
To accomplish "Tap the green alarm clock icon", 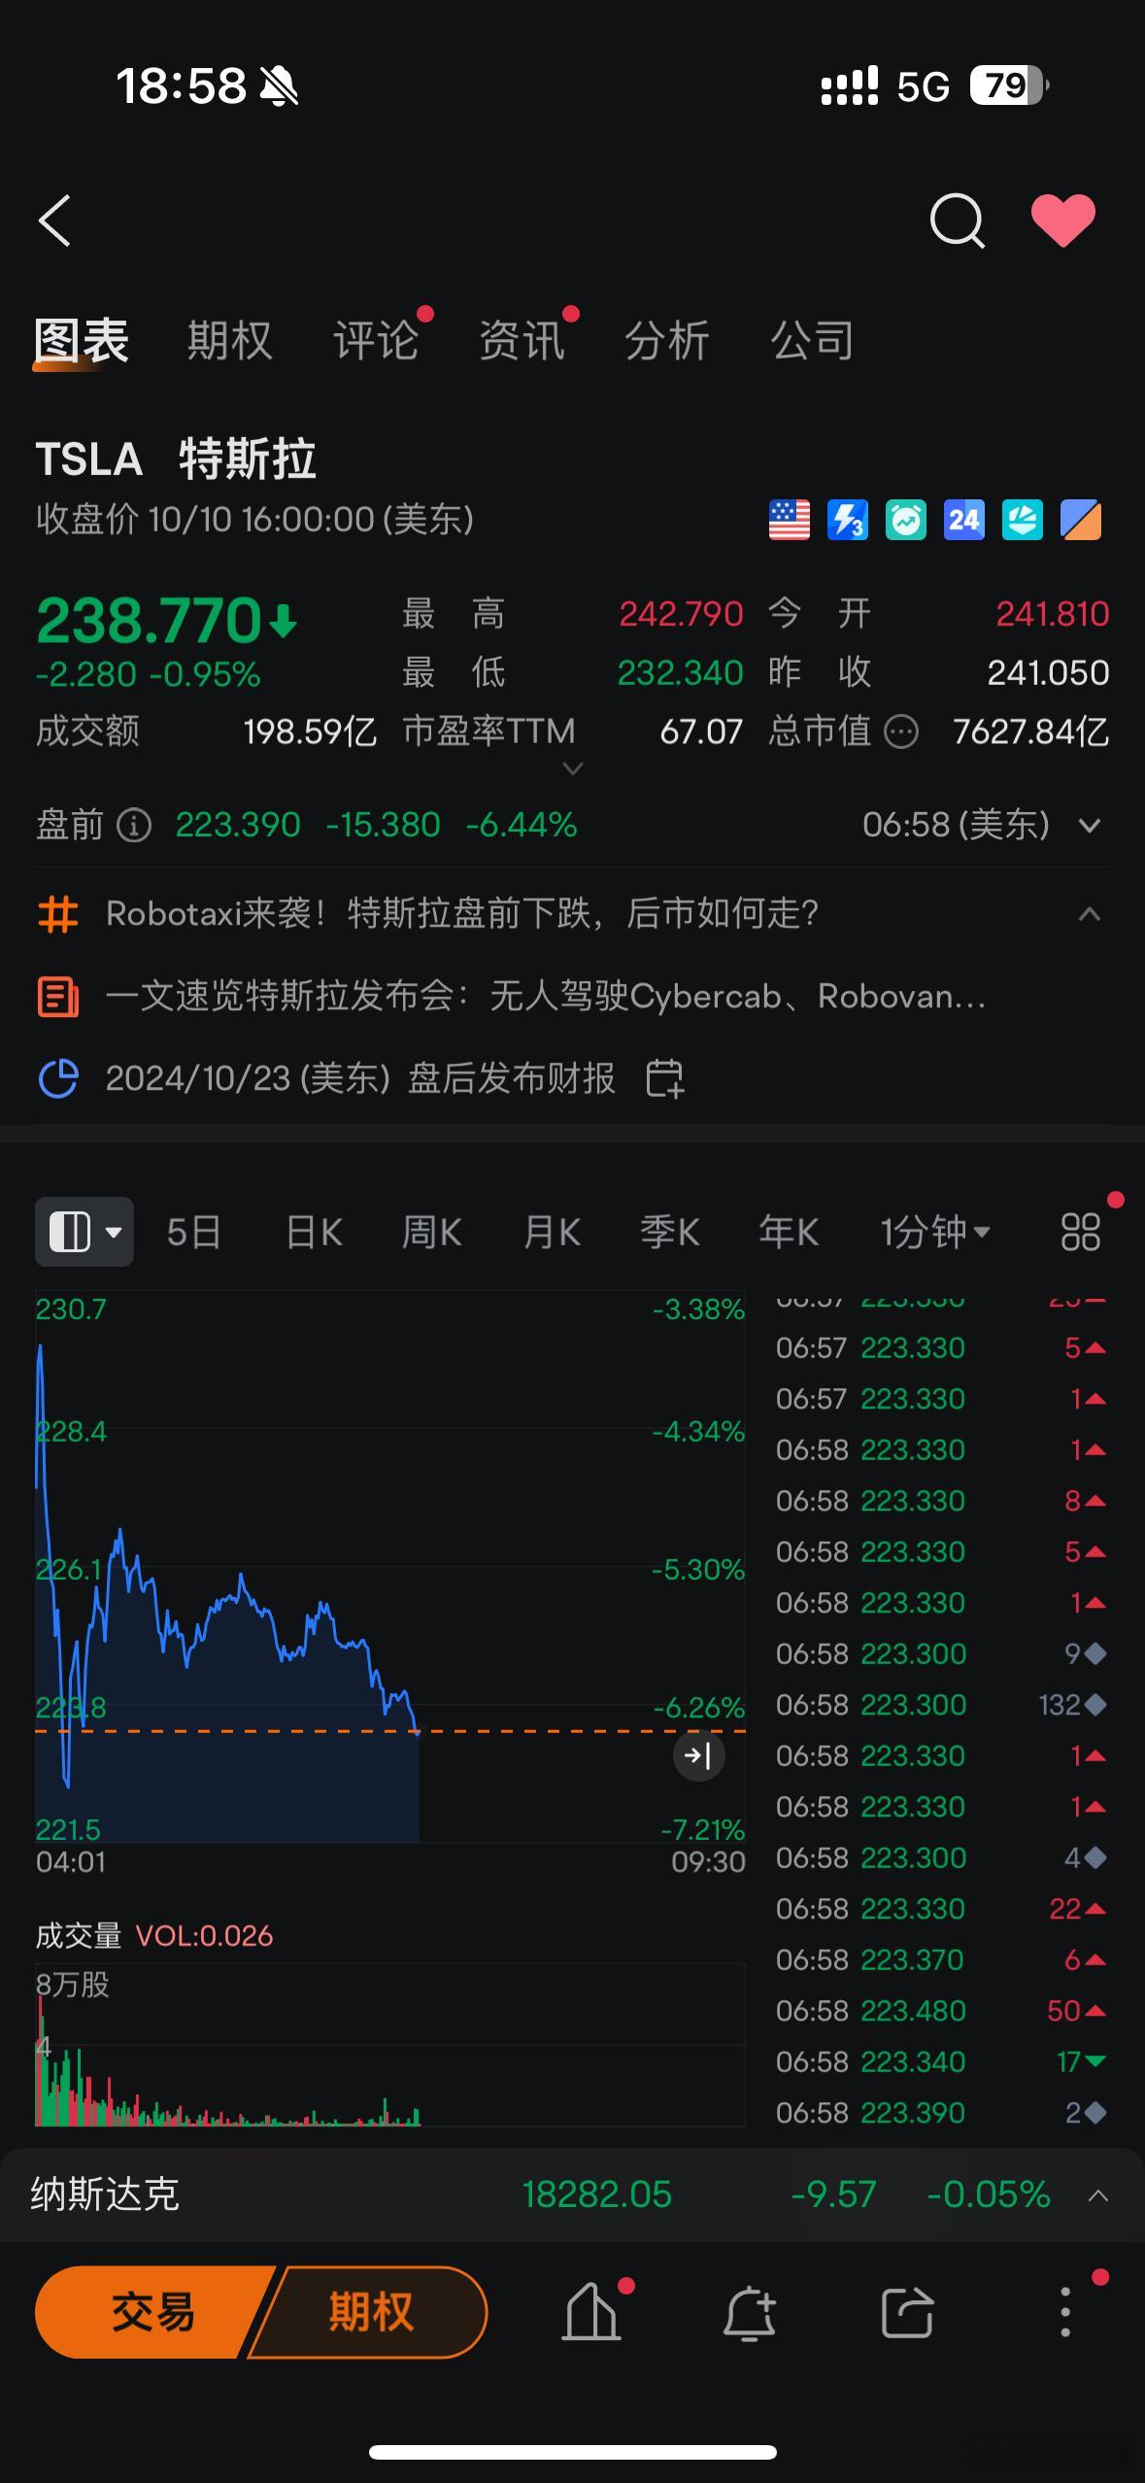I will 905,520.
